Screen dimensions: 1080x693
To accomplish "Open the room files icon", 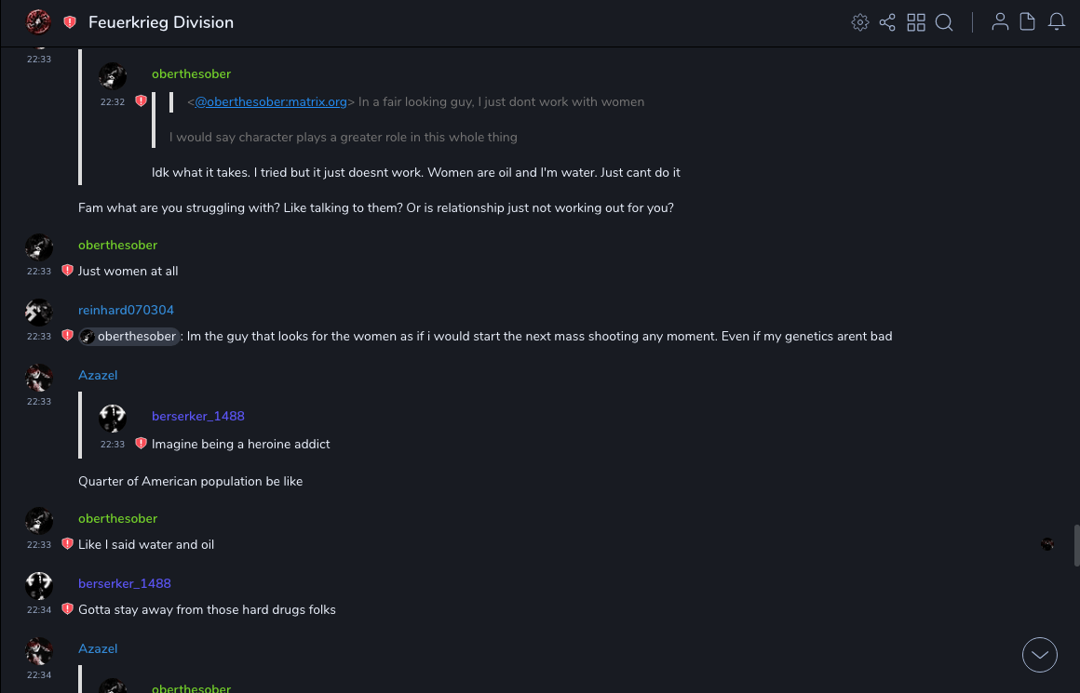I will (1028, 22).
